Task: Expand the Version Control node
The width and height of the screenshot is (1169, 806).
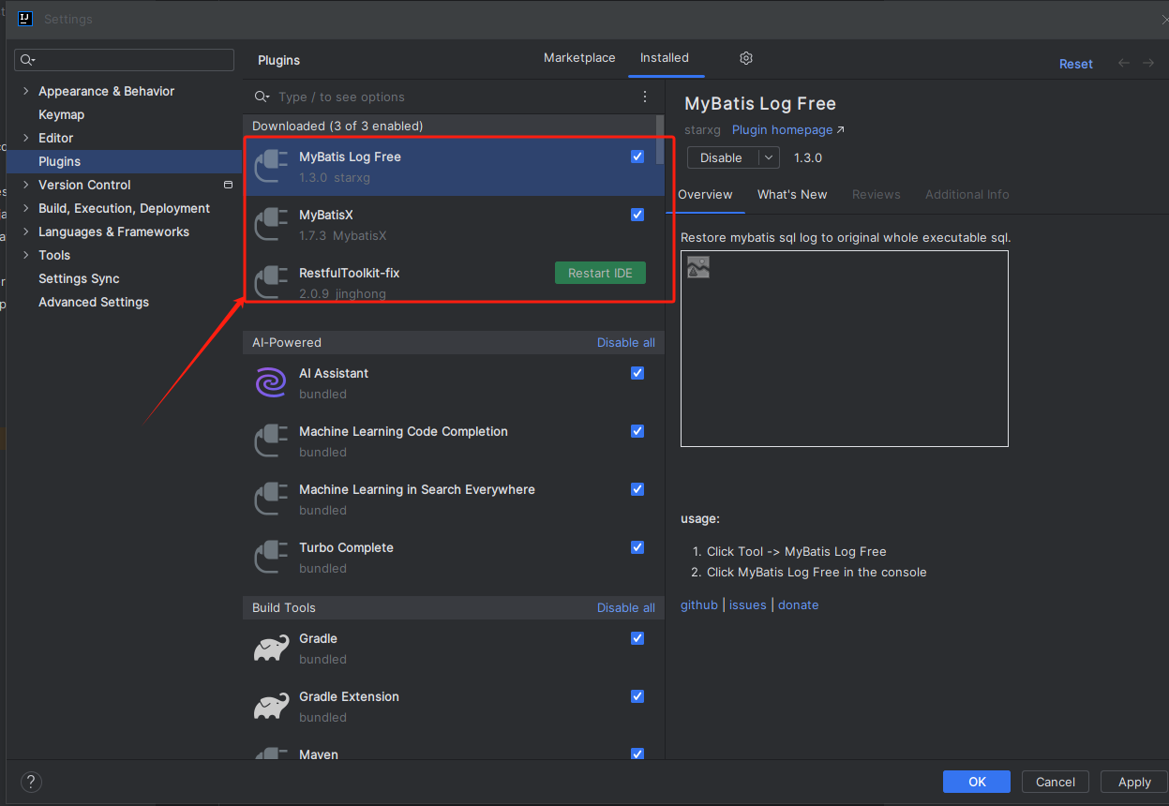Action: click(26, 185)
